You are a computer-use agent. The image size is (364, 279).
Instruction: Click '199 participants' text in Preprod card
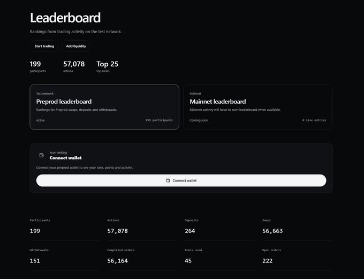coord(159,120)
